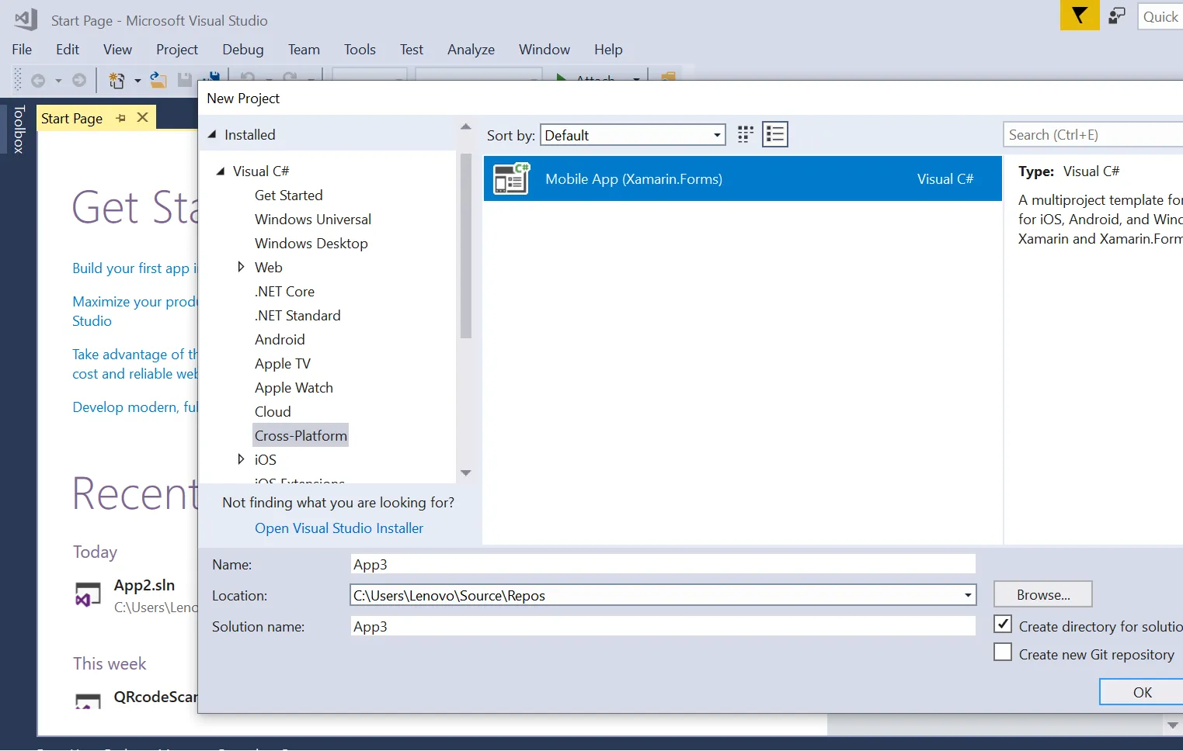Open the Analyze menu

click(x=471, y=49)
